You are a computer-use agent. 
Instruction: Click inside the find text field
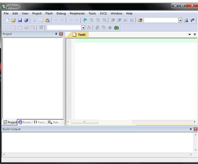pos(161,20)
